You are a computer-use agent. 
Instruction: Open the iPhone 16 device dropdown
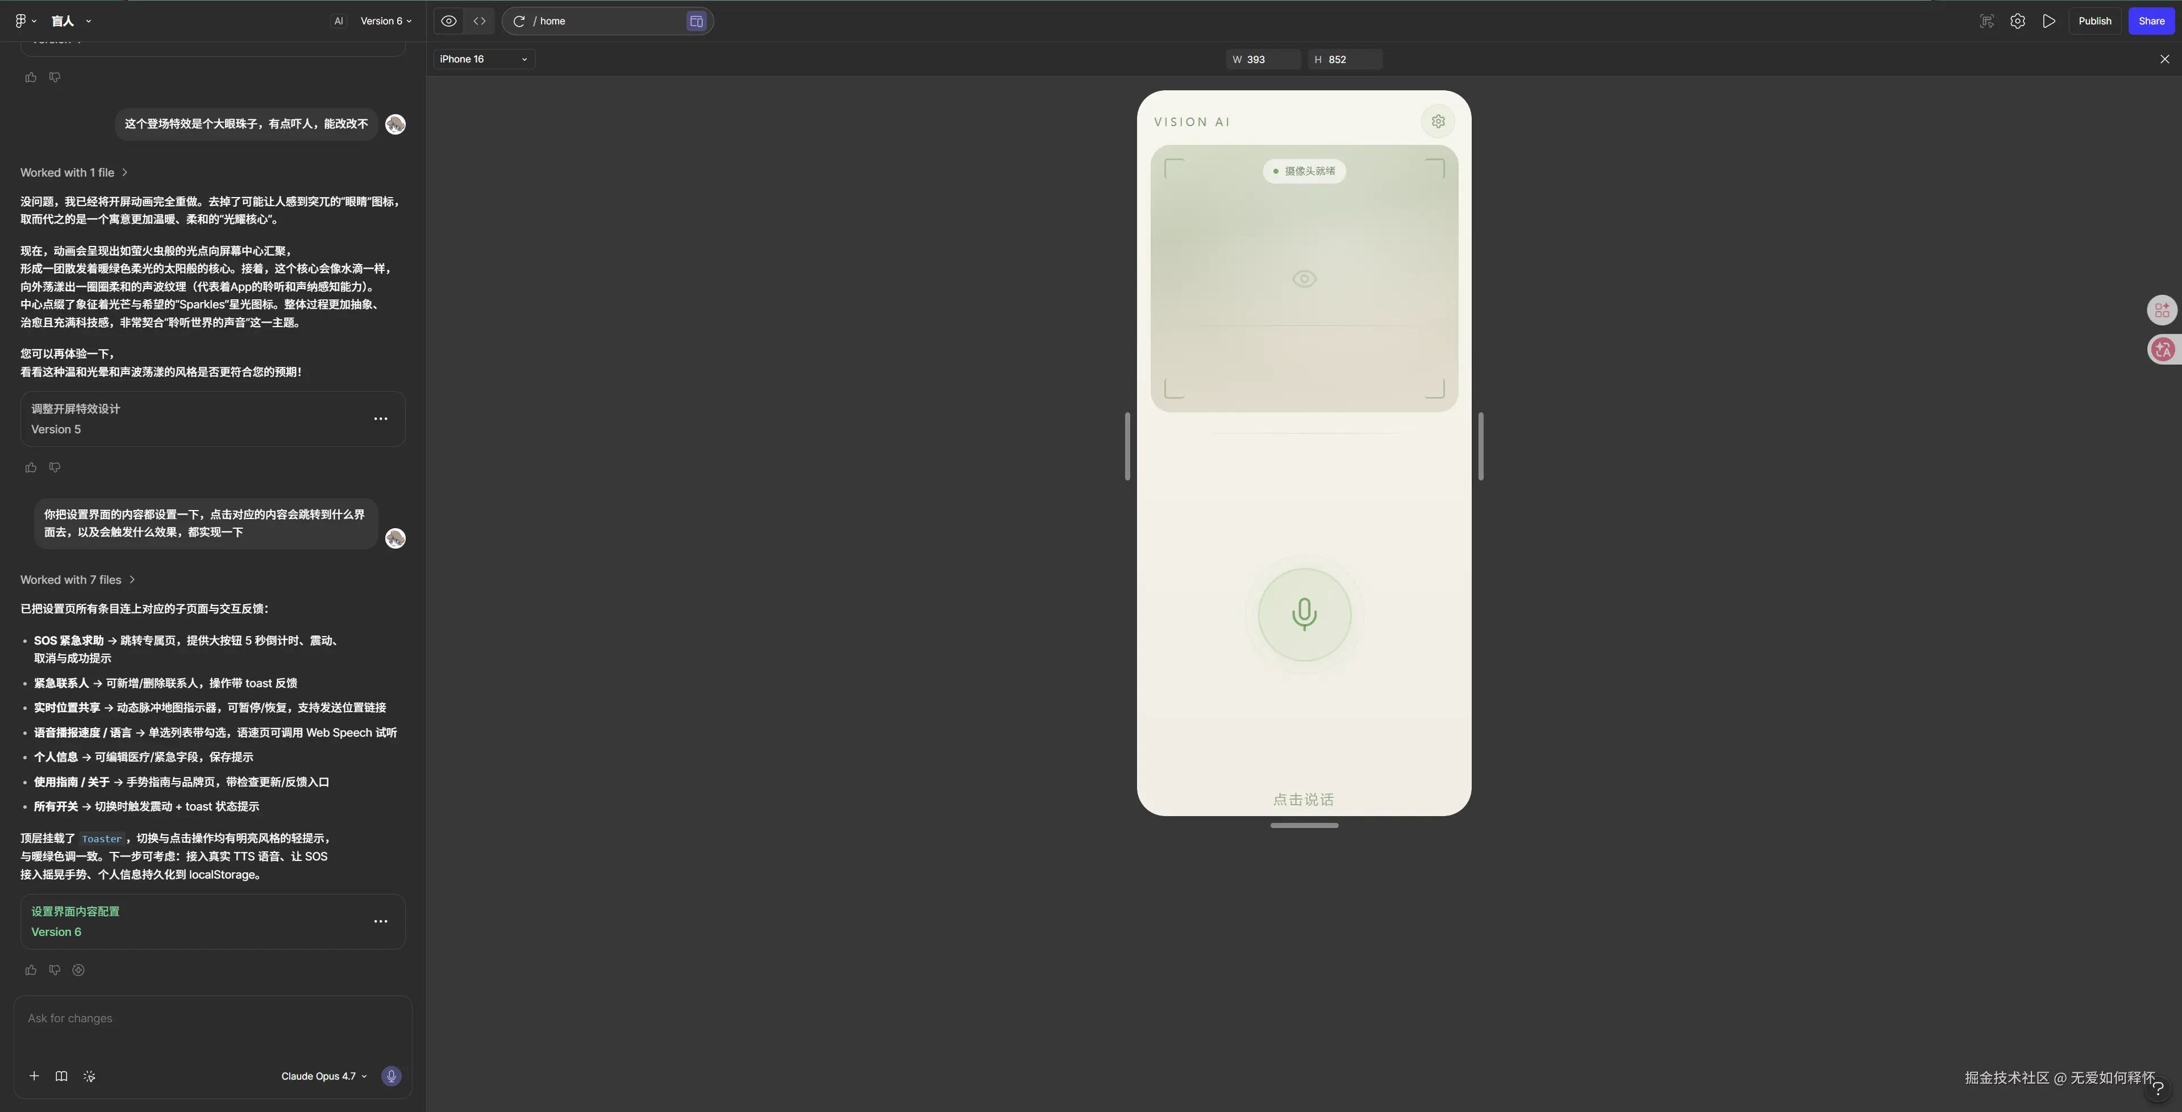pos(484,59)
